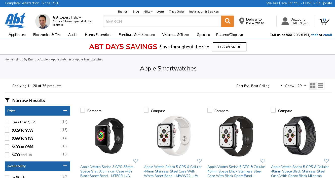Open the Show 20 per page dropdown
335x178 pixels.
[x=302, y=86]
